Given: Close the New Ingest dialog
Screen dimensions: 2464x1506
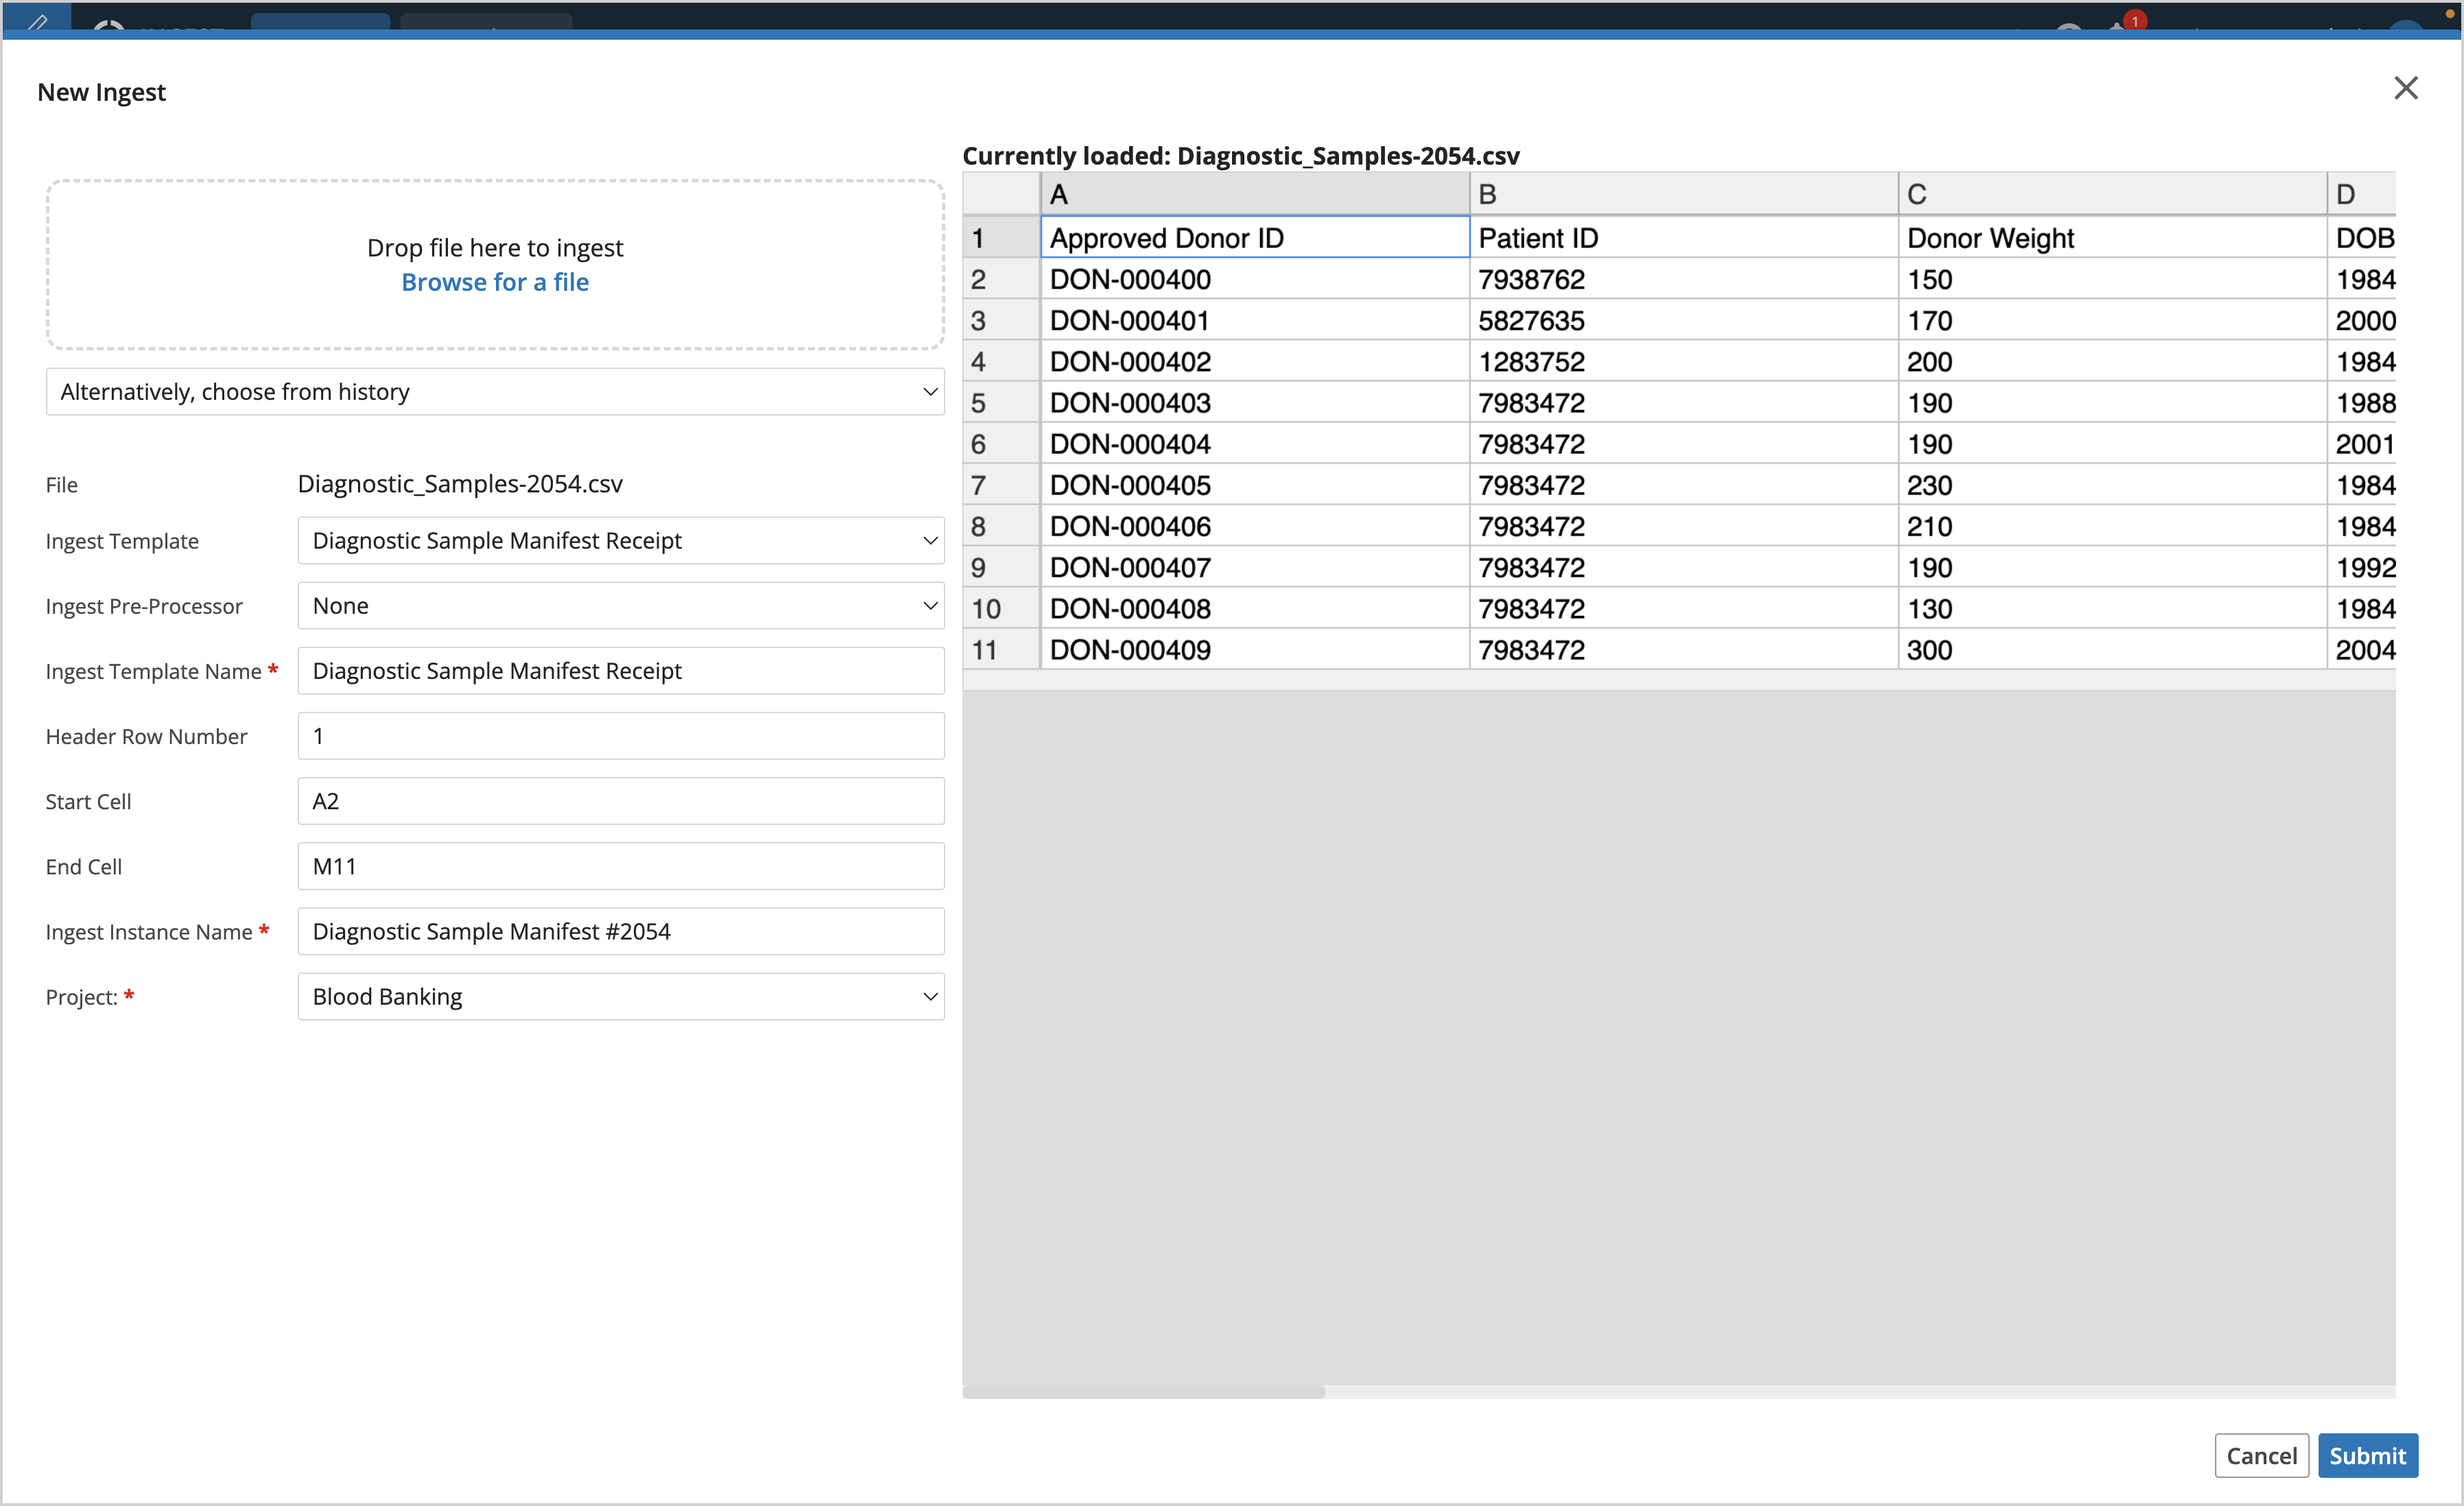Looking at the screenshot, I should [2405, 88].
